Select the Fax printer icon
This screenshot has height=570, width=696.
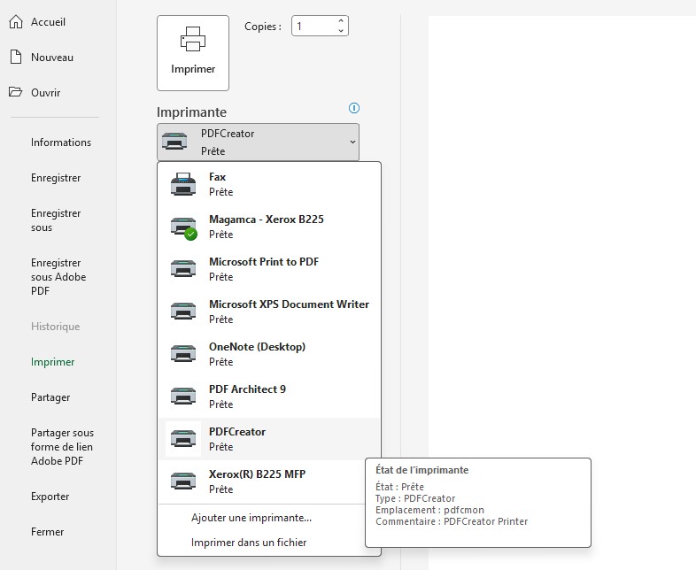(x=183, y=184)
